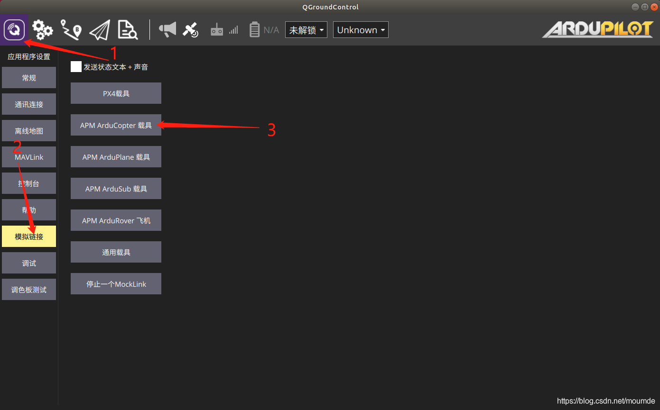Viewport: 660px width, 410px height.
Task: Select the 常规 settings tab
Action: coord(29,78)
